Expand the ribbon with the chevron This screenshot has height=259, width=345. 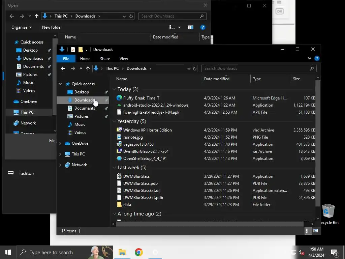pos(309,58)
